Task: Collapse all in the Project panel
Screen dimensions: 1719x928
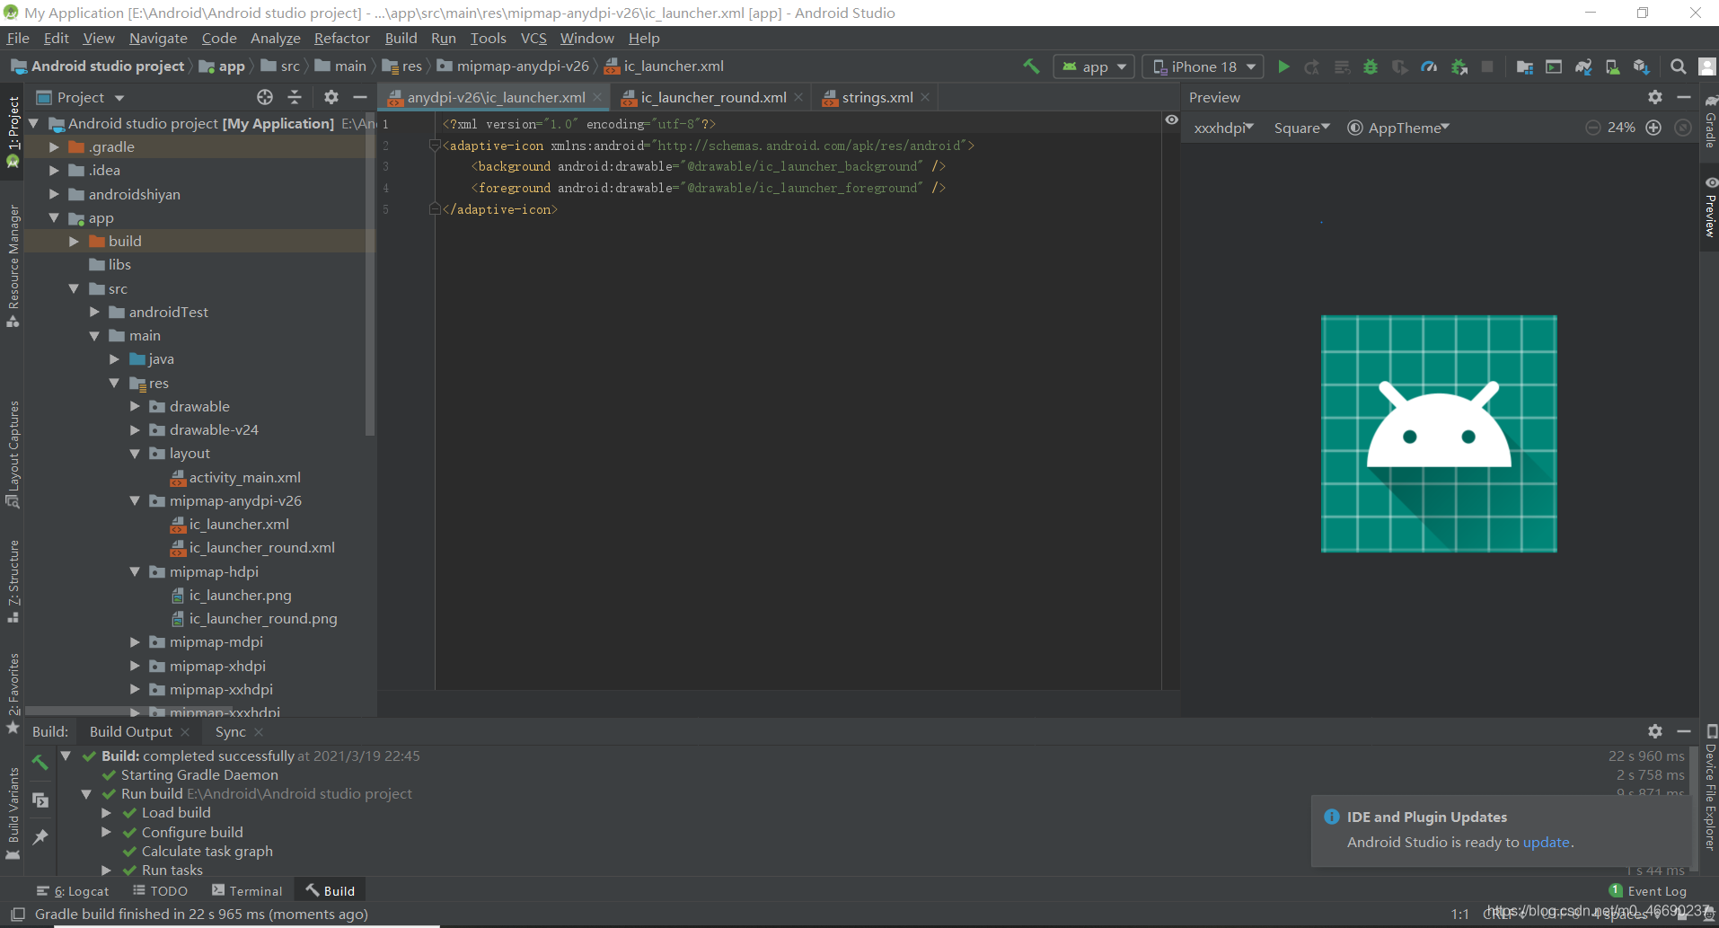Action: tap(295, 97)
